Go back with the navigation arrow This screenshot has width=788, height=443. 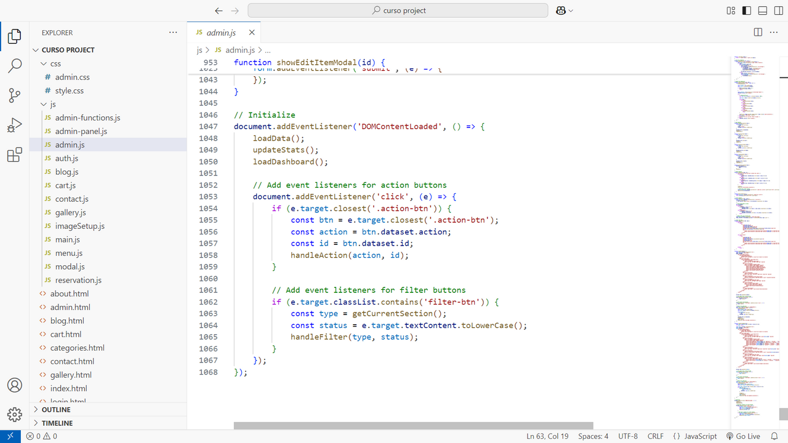[219, 10]
